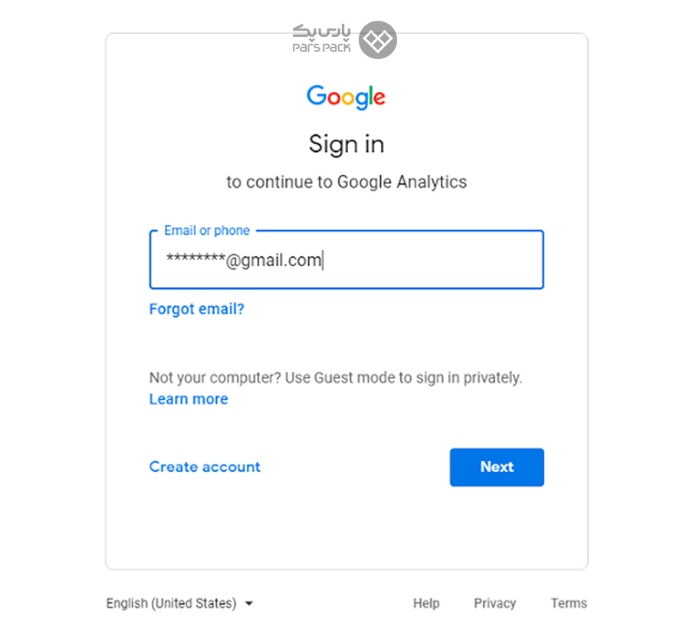
Task: Click the Pars Pack diamond logo icon
Action: click(x=377, y=40)
